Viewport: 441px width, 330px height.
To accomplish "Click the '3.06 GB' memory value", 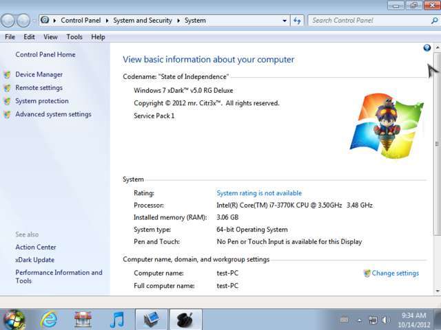I will (227, 217).
